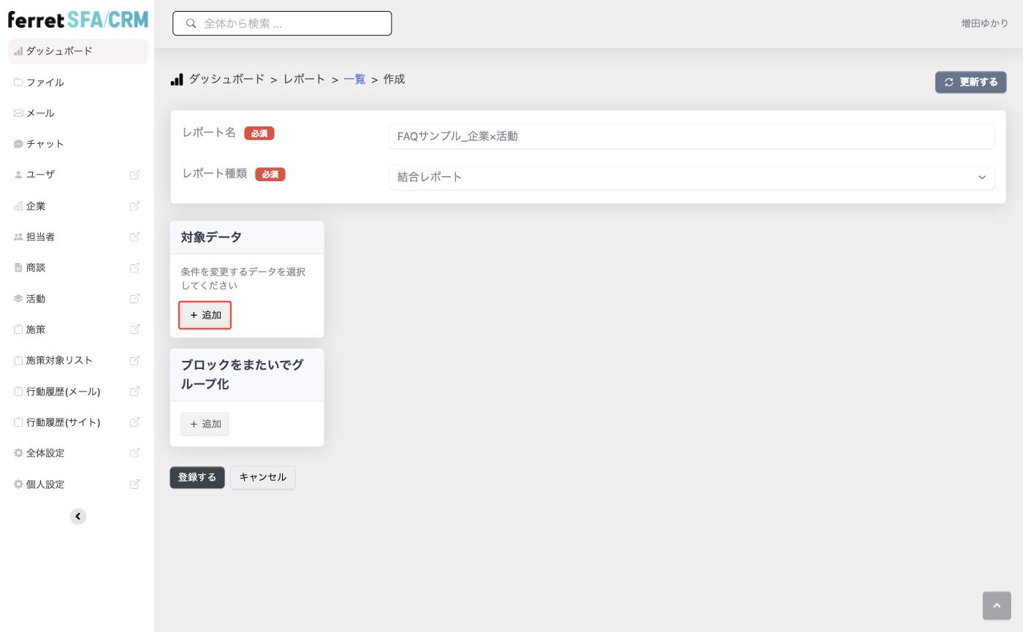Open external link icon beside 行動履歴(メール)
The width and height of the screenshot is (1023, 632).
(x=134, y=392)
